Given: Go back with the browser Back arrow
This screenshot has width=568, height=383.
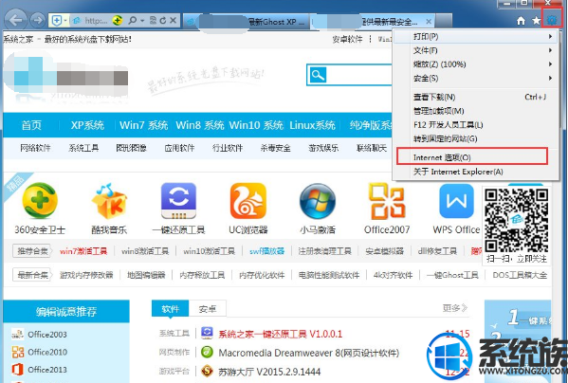Looking at the screenshot, I should click(16, 20).
